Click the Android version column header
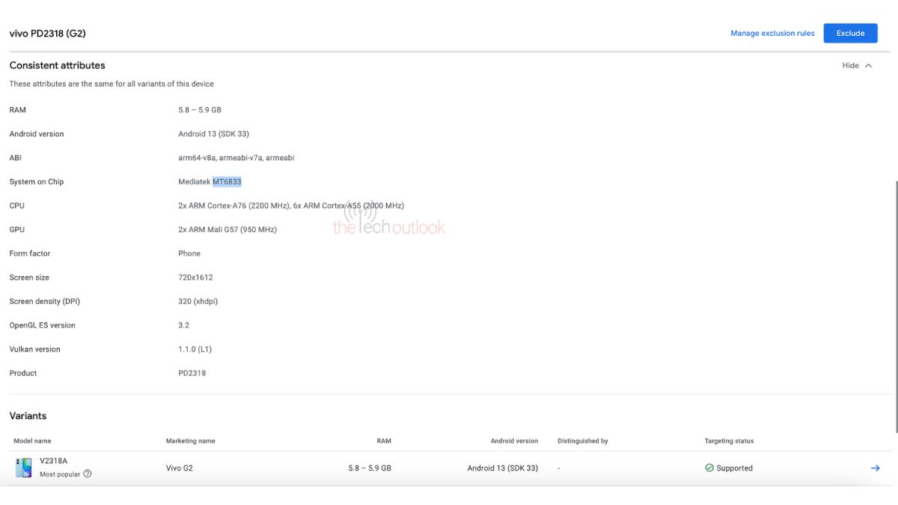The width and height of the screenshot is (898, 505). 514,441
